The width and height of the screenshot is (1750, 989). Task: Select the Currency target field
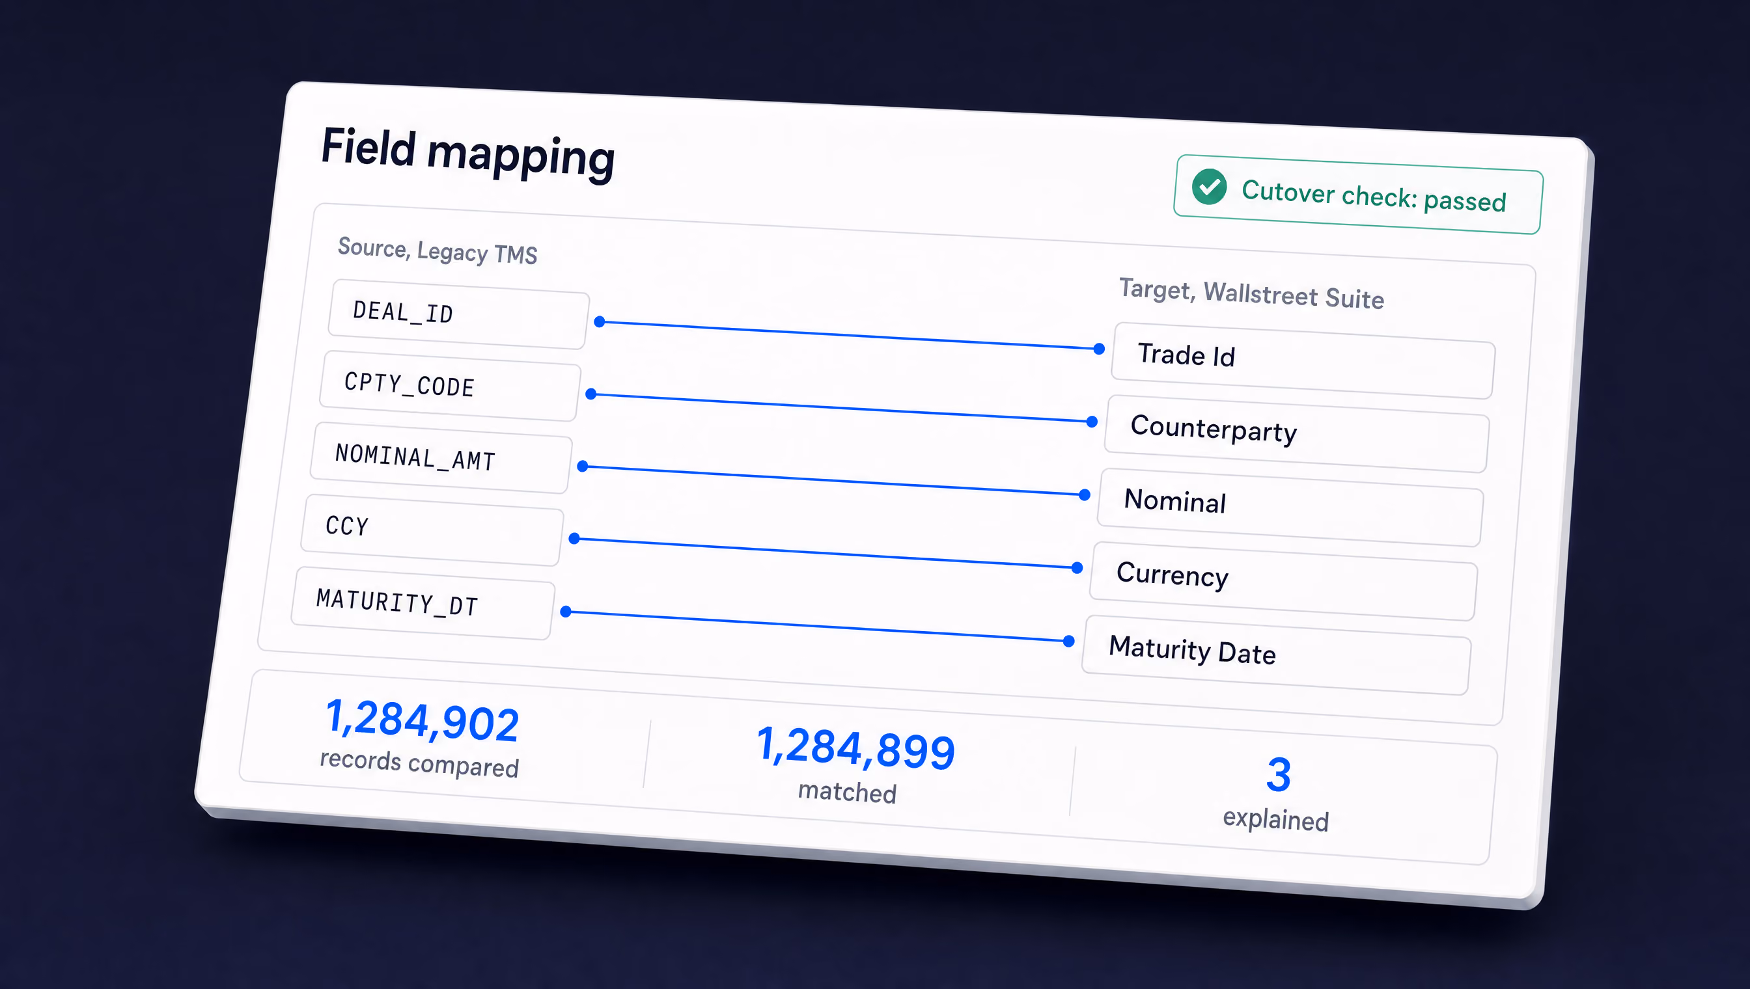(1283, 581)
